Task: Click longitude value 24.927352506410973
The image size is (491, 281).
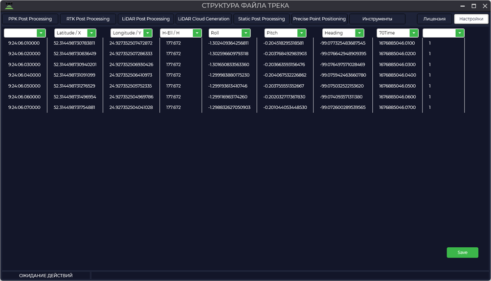Action: click(x=131, y=75)
